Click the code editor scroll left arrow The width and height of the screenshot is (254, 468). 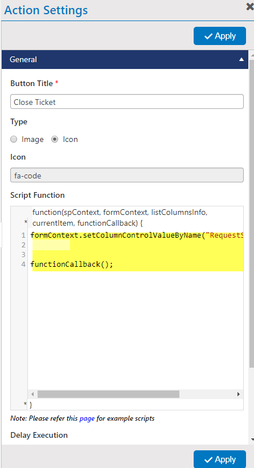(32, 394)
